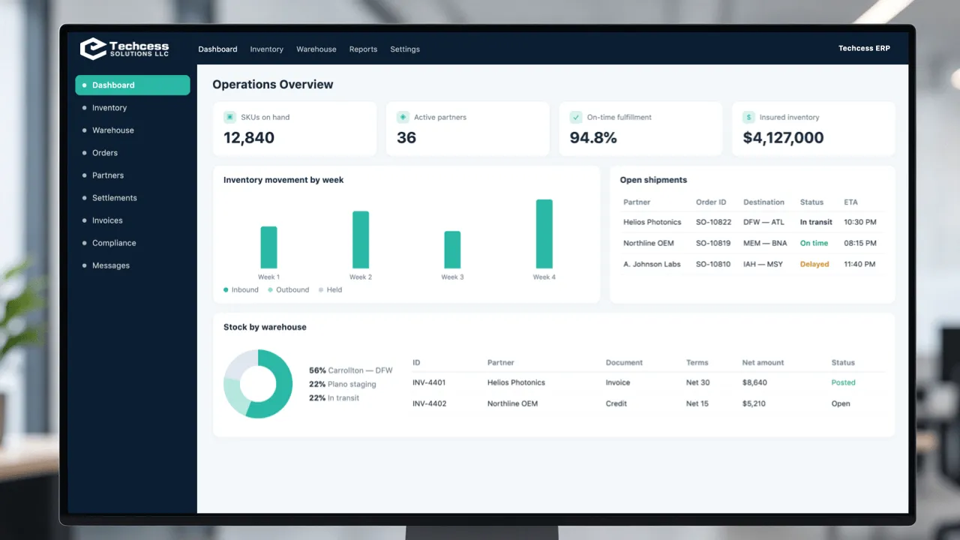The height and width of the screenshot is (540, 960).
Task: Click the Delayed shipment status
Action: [814, 264]
